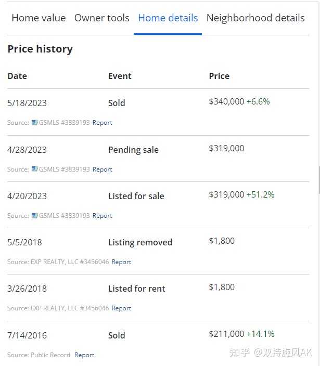This screenshot has width=320, height=366.
Task: Click the $340,000 sold price
Action: point(226,101)
